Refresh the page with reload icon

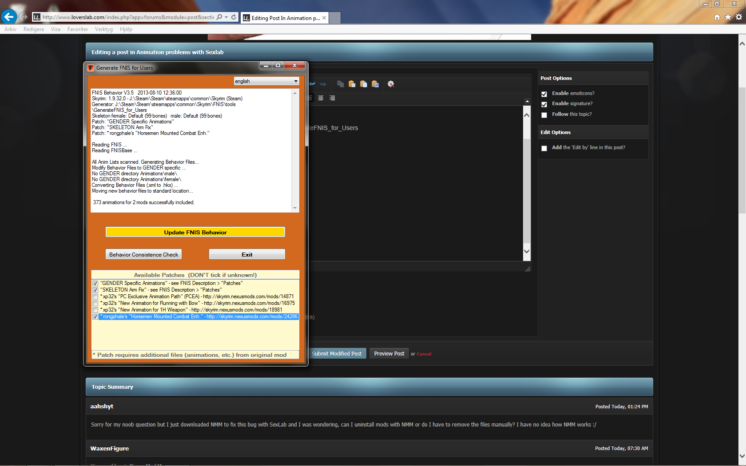[x=234, y=17]
